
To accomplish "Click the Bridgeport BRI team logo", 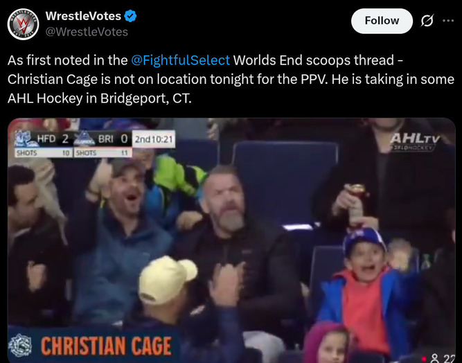I will coord(84,139).
